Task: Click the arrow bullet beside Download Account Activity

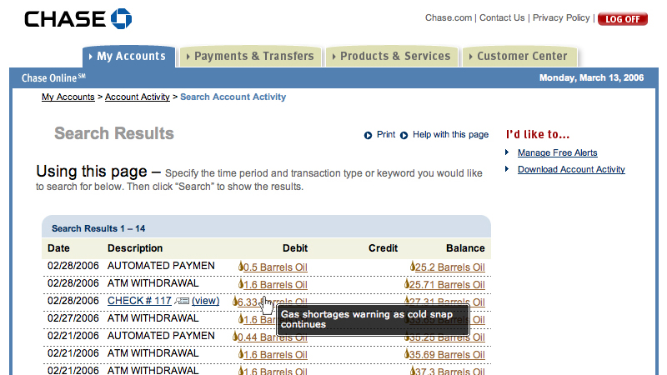Action: (x=507, y=169)
